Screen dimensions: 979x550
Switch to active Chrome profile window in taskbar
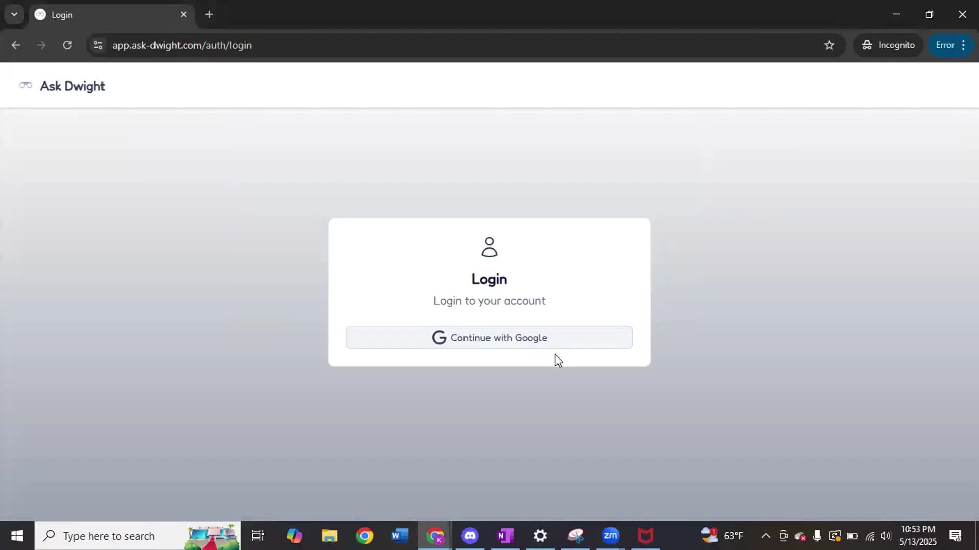click(x=435, y=536)
